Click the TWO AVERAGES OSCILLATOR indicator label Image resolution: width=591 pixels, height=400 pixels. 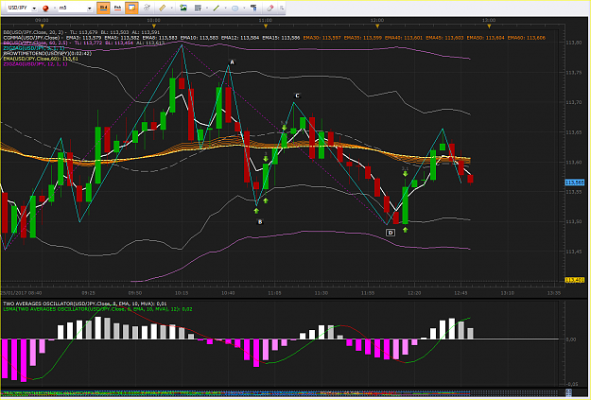pos(85,304)
